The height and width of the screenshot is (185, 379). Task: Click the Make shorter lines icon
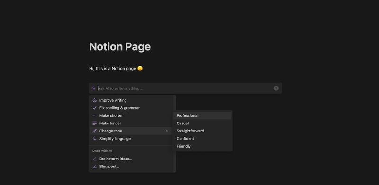point(94,116)
